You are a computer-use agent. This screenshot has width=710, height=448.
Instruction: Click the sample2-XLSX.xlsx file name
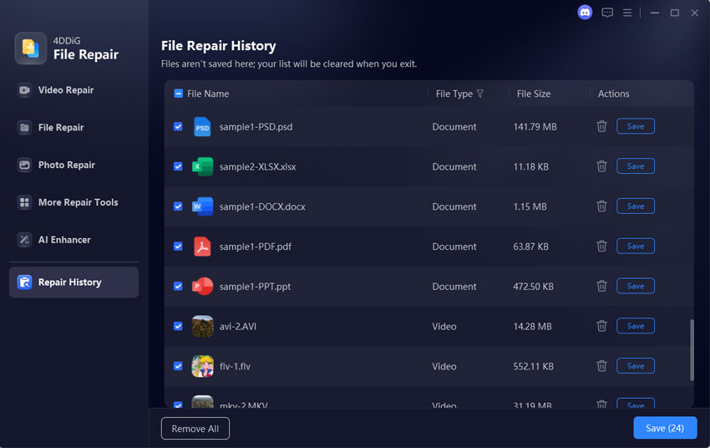coord(257,166)
